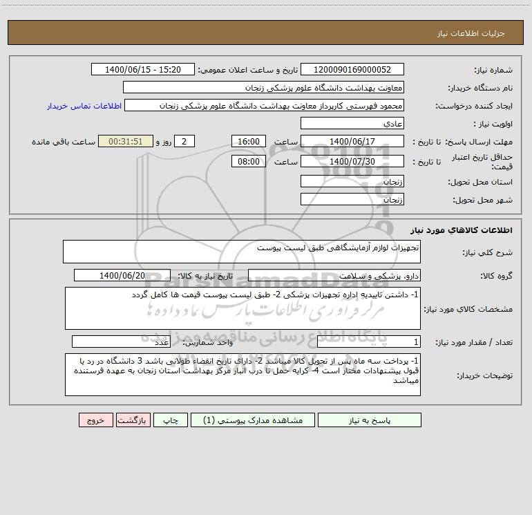The image size is (532, 515).
Task: Click the اطلاعات کالاهای مورد نیاز section heading
Action: [462, 230]
